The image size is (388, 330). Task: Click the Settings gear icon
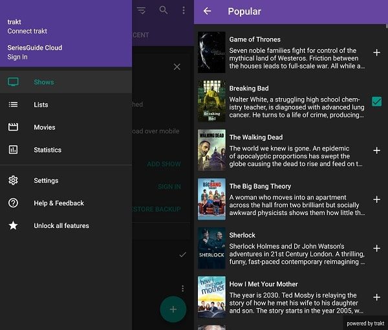pos(13,180)
